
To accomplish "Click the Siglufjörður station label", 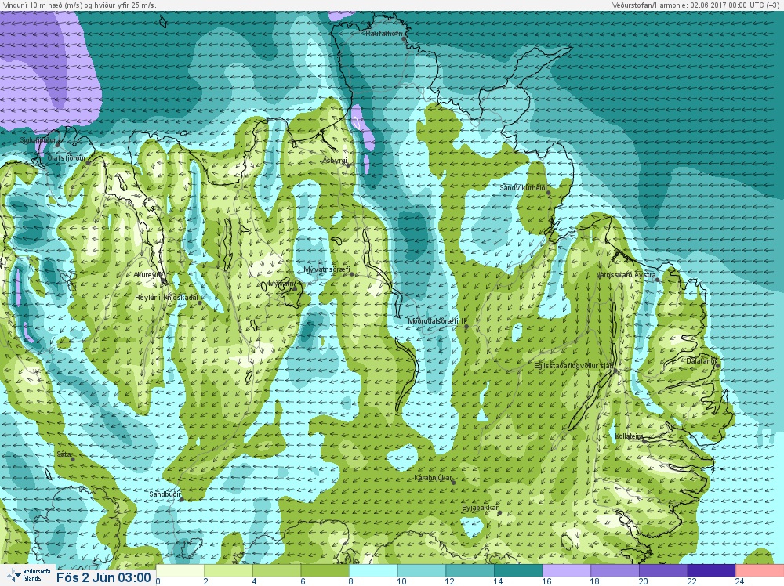I will 38,140.
